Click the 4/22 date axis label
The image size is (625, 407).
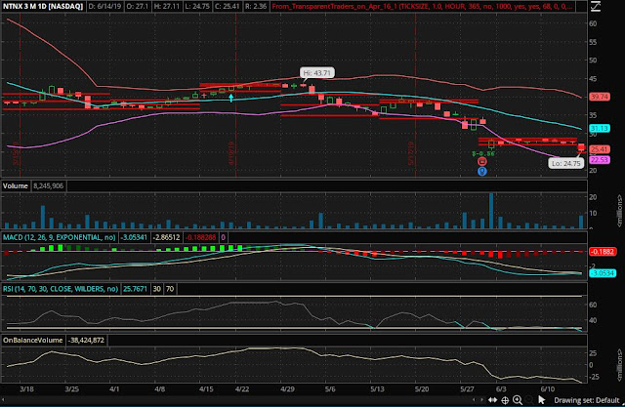coord(242,388)
